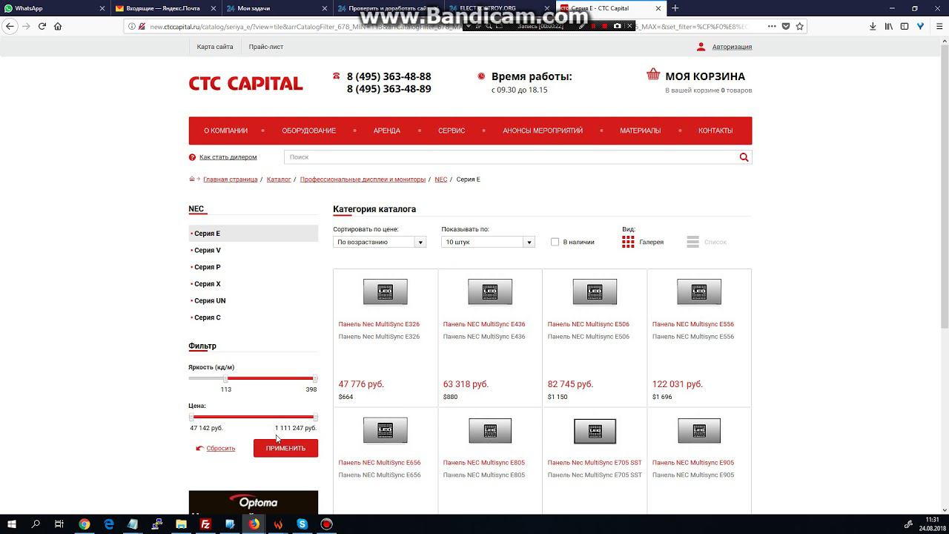
Task: Click the Bandicam recorder taskbar icon
Action: pyautogui.click(x=326, y=524)
